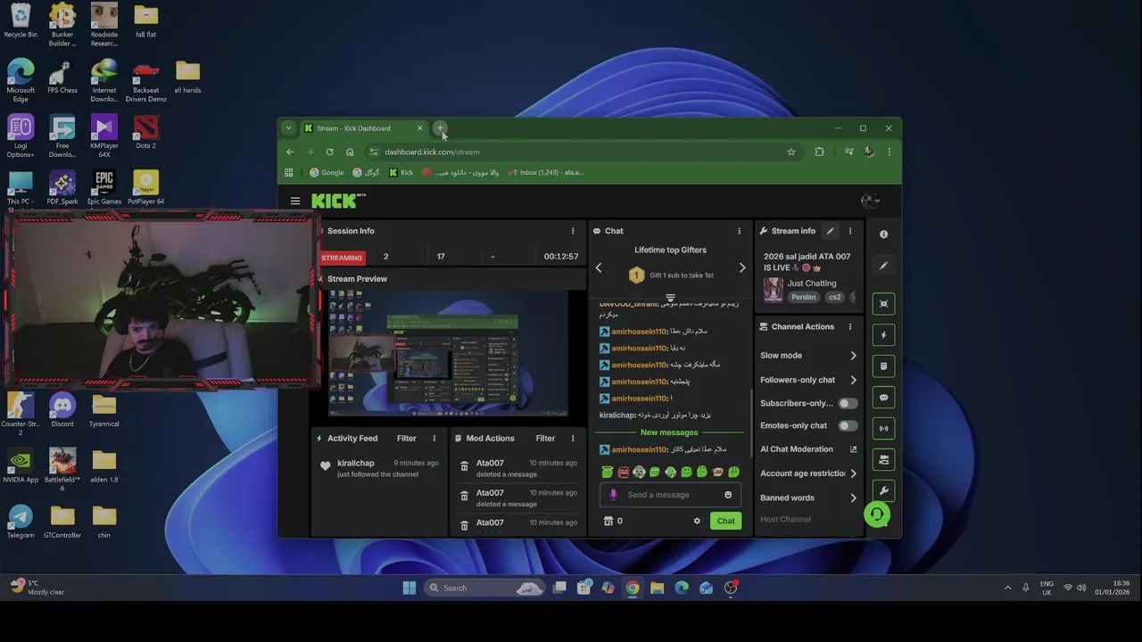Open the Stream info three-dot menu

click(x=849, y=231)
